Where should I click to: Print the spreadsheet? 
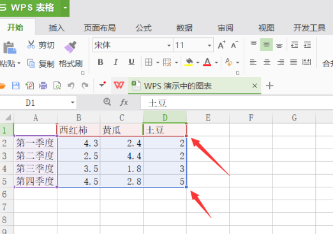coord(43,86)
